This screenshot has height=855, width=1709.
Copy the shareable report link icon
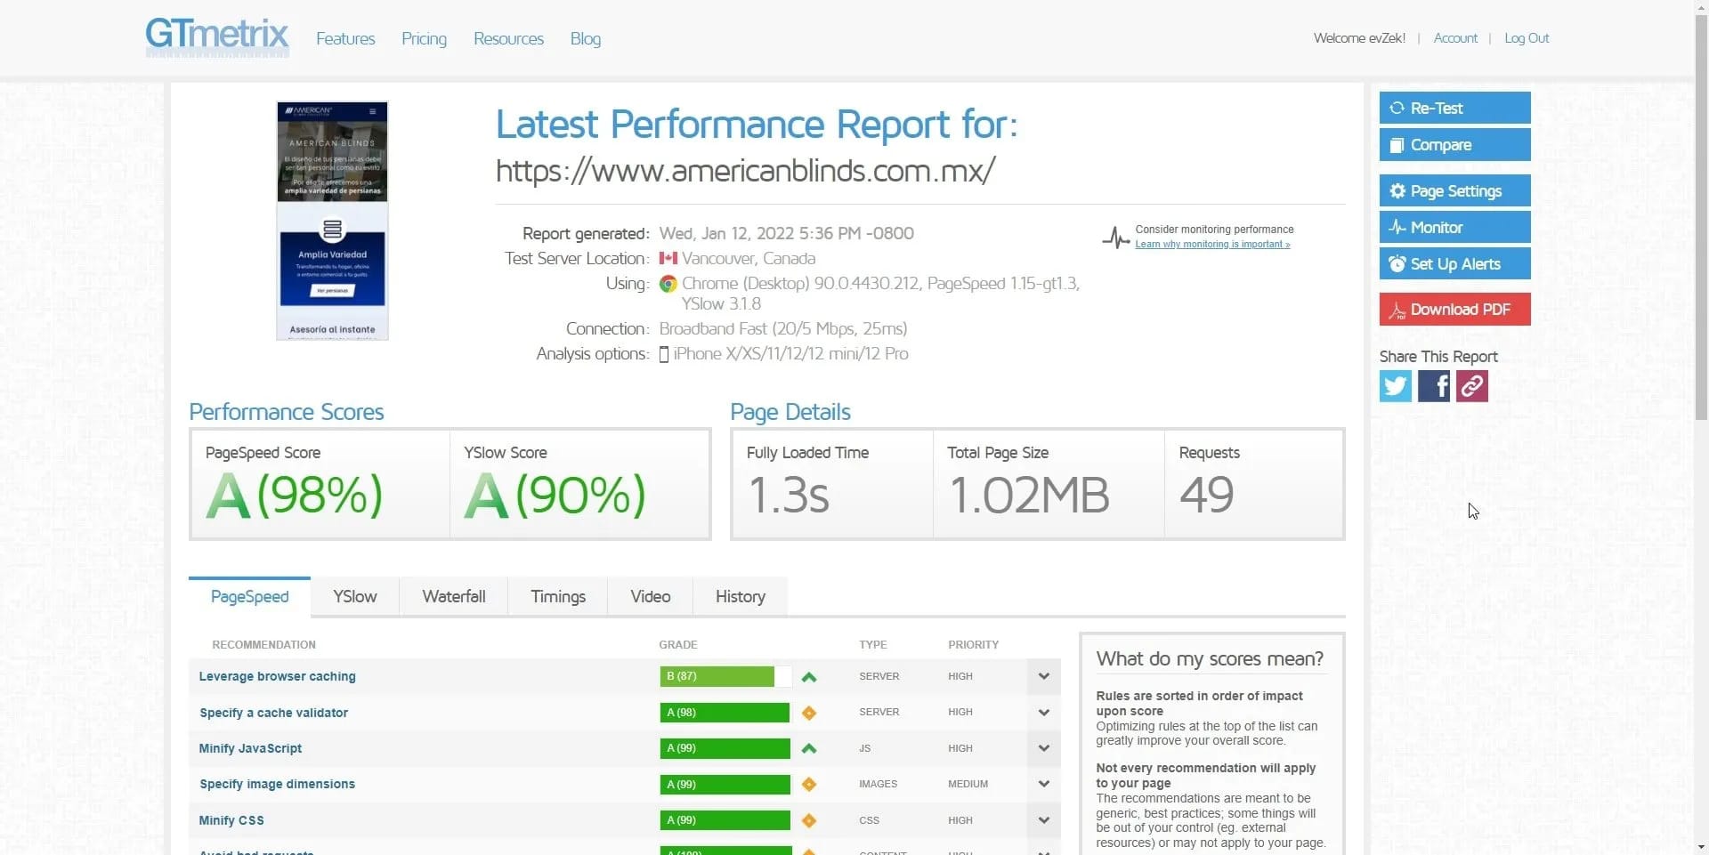1470,385
